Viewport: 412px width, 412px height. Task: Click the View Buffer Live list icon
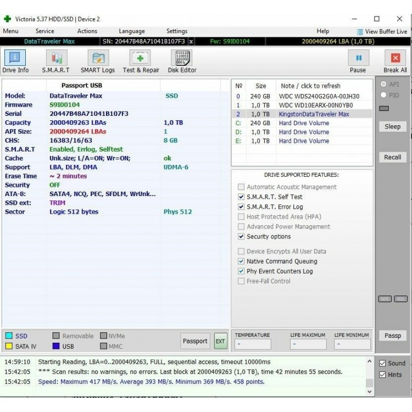pyautogui.click(x=360, y=32)
